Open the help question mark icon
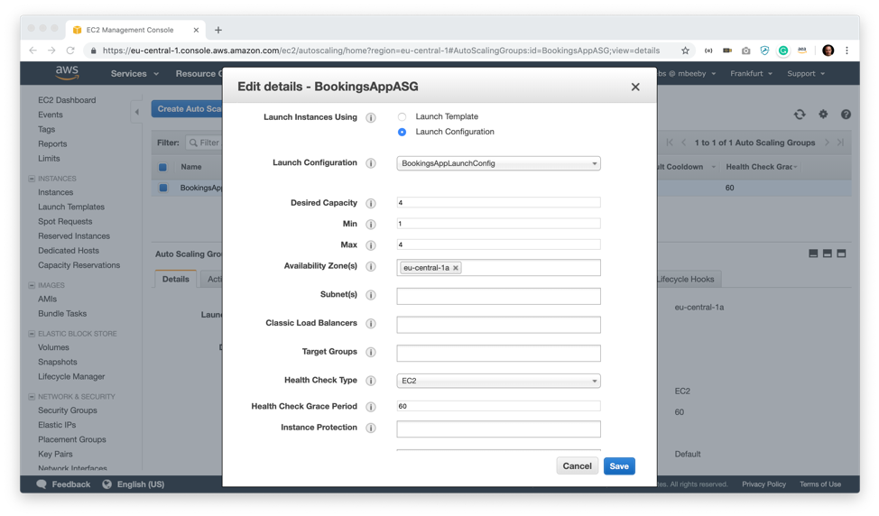Screen dimensions: 879x516 point(846,115)
